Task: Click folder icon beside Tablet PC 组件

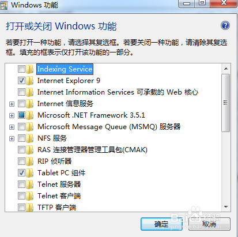Action: click(30, 173)
